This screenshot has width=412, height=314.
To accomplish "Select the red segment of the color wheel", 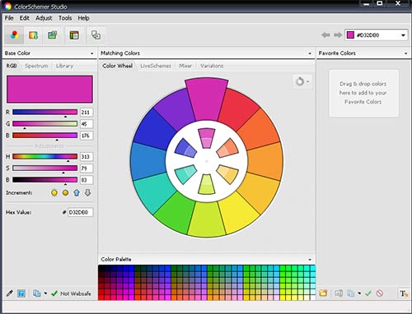I will [x=240, y=109].
